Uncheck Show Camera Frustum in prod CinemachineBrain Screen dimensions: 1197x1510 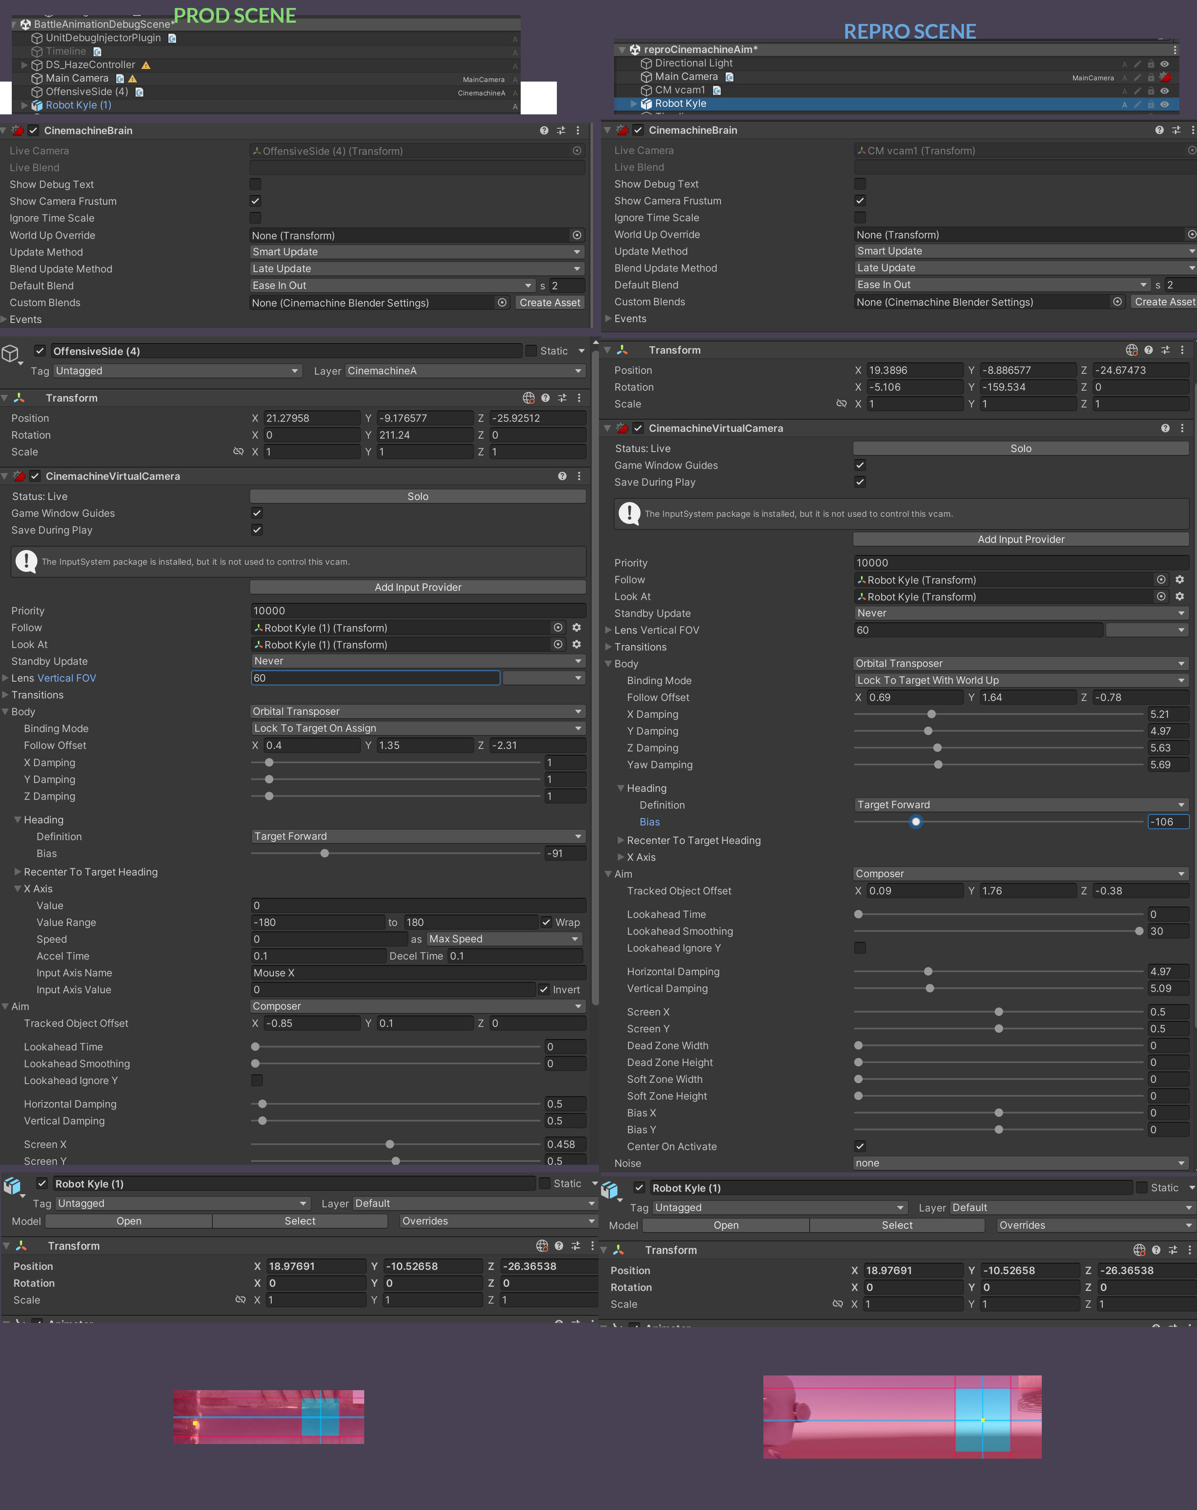[256, 201]
